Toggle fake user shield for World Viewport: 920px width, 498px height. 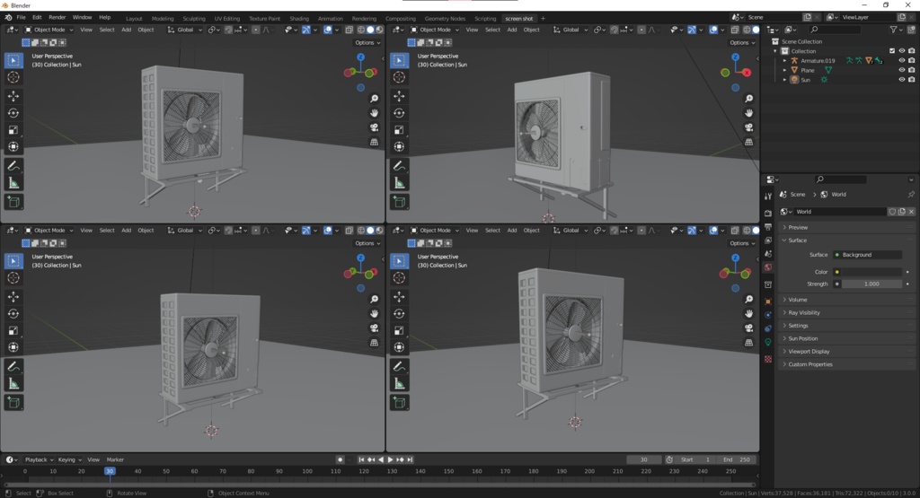point(892,212)
